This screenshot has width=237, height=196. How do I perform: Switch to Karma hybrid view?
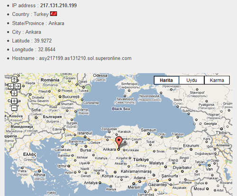tap(217, 80)
